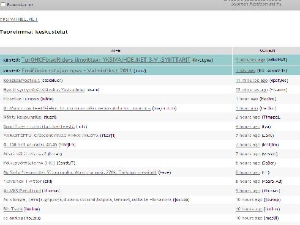Click the author name (tuhte) beside Fiksailua Turussa
The height and width of the screenshot is (225, 300).
coord(47,99)
